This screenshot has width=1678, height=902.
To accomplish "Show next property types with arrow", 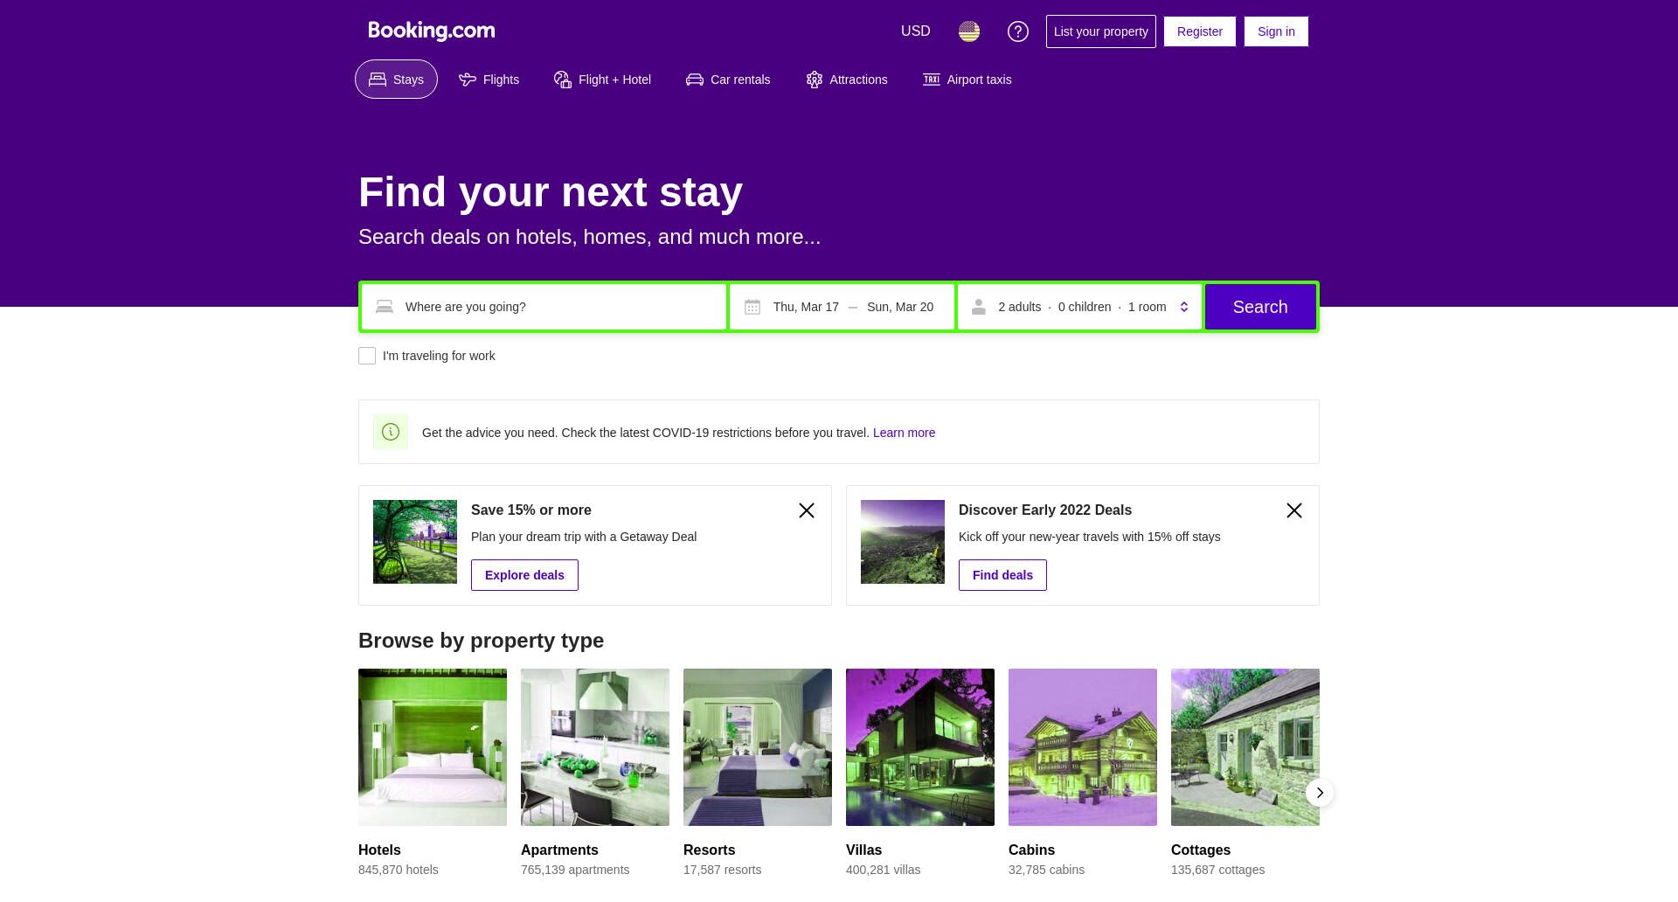I will [1320, 793].
